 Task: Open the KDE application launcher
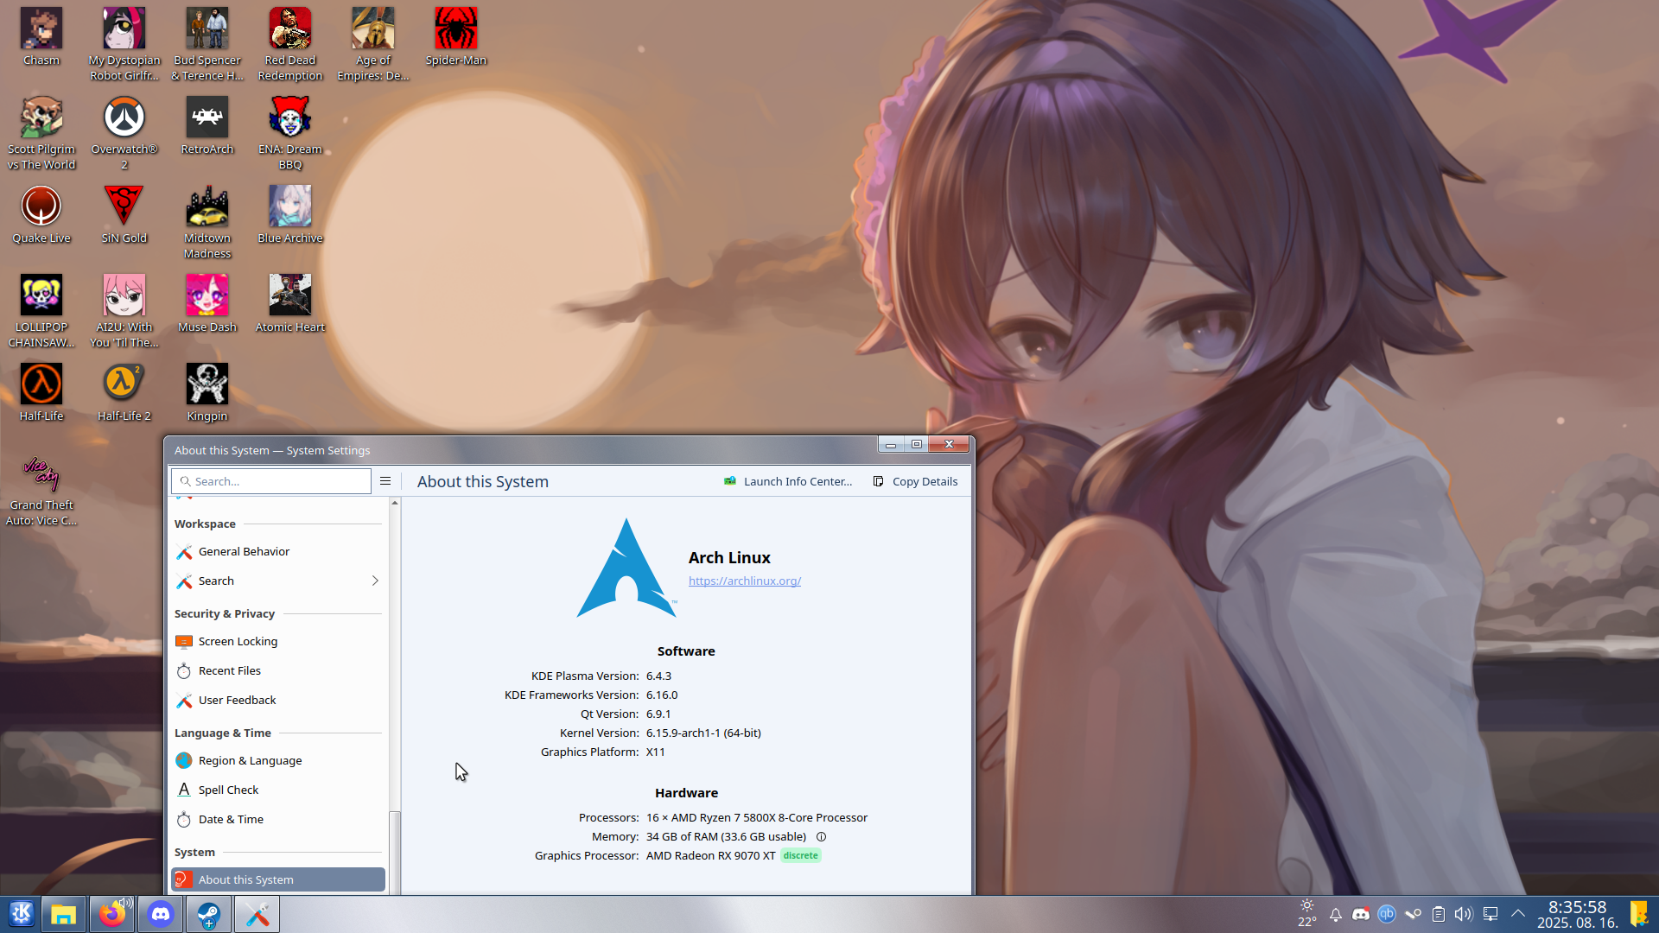pyautogui.click(x=22, y=914)
